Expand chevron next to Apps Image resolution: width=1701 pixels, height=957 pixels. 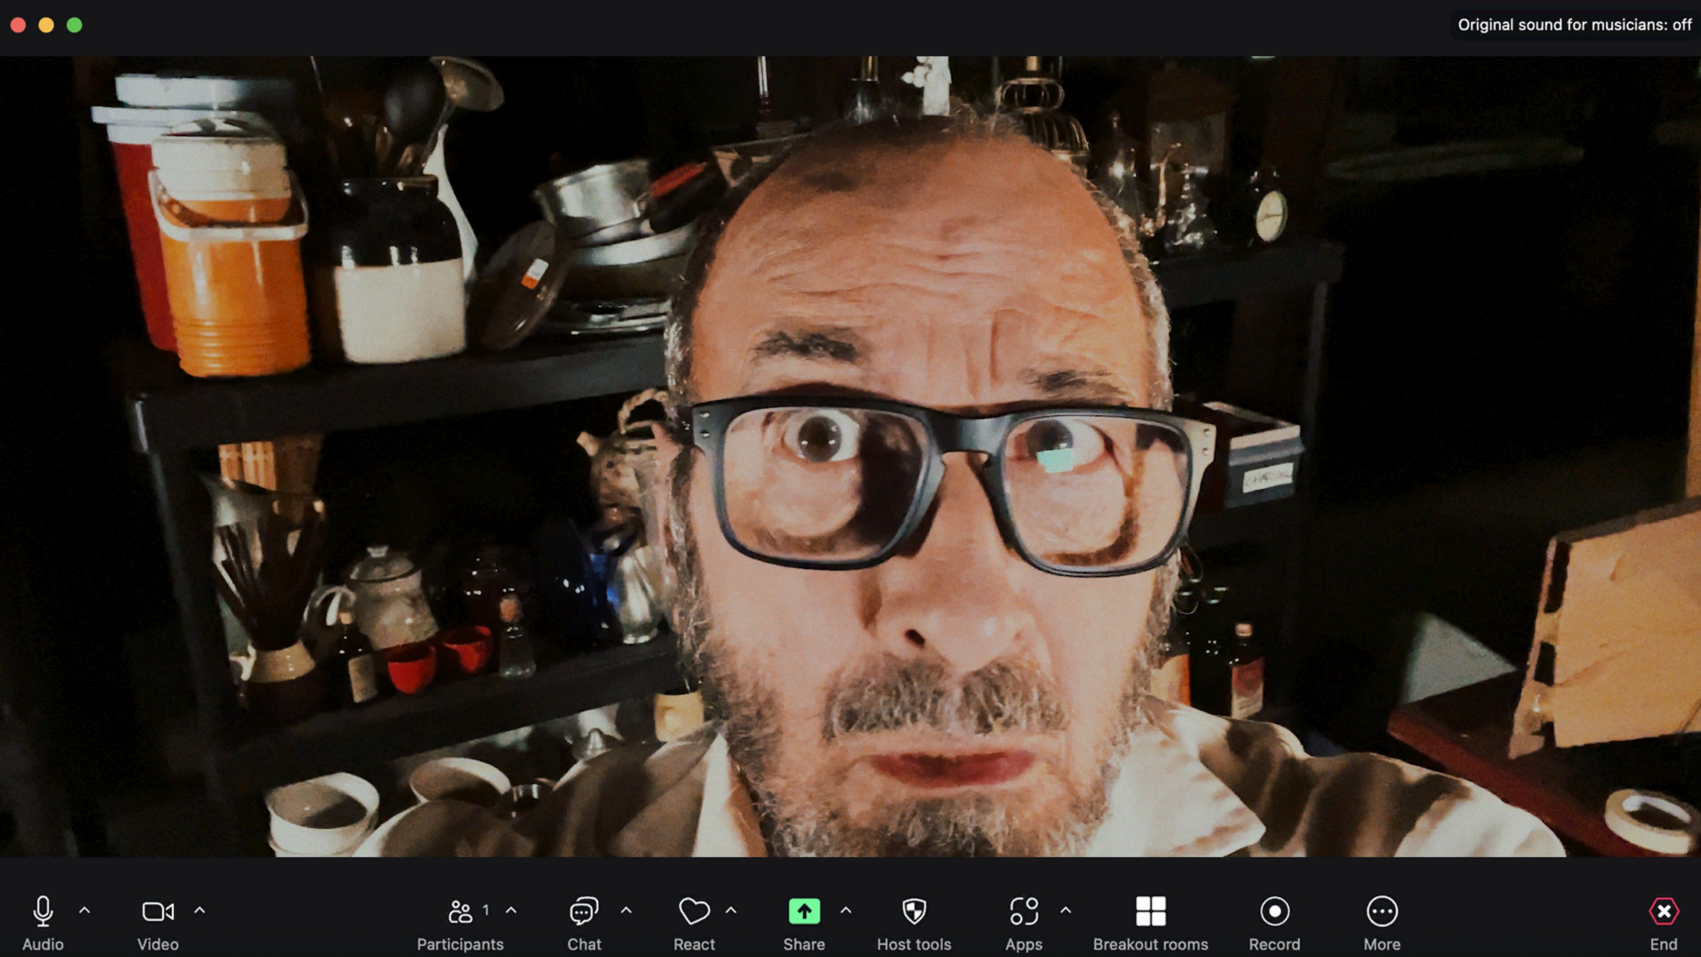pyautogui.click(x=1065, y=910)
